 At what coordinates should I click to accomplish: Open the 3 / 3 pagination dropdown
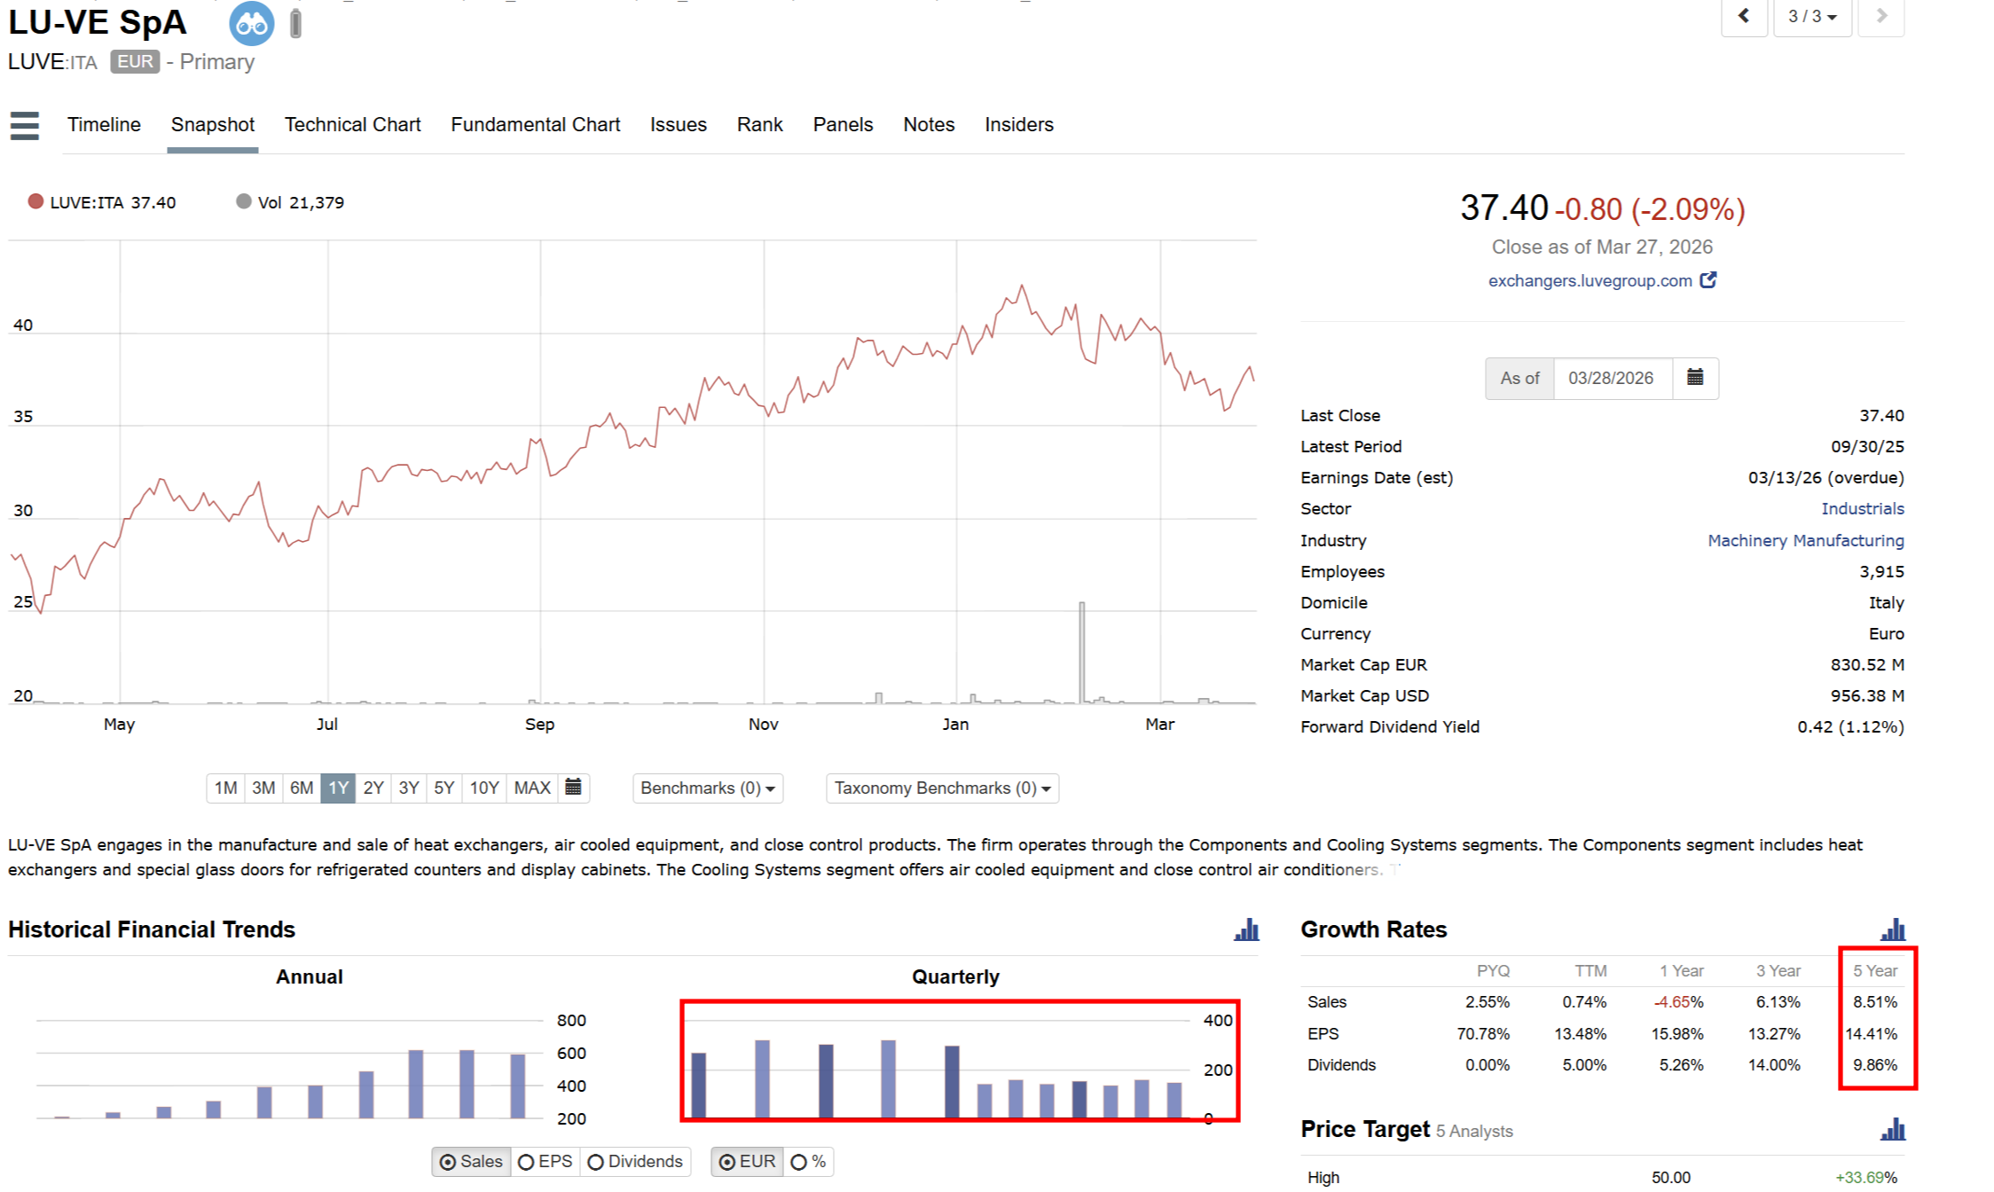(1811, 16)
